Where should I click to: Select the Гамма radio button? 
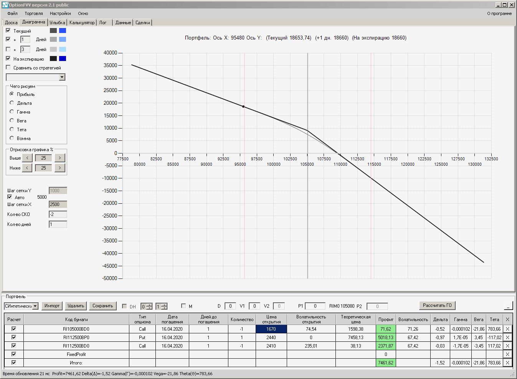pos(12,112)
